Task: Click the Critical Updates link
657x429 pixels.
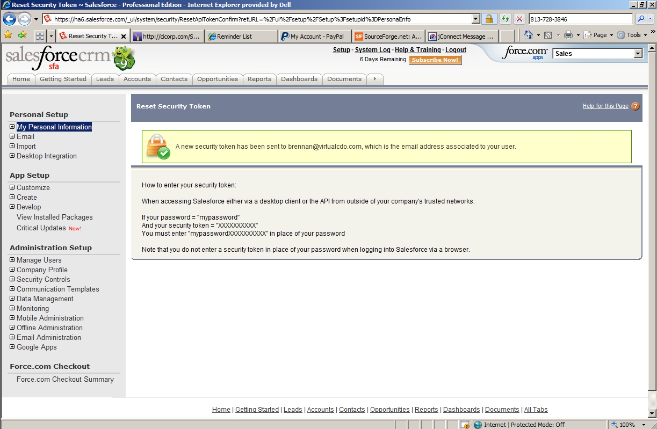Action: coord(41,228)
